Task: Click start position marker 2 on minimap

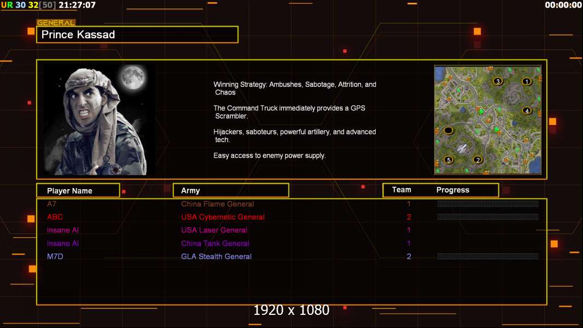Action: 477,160
